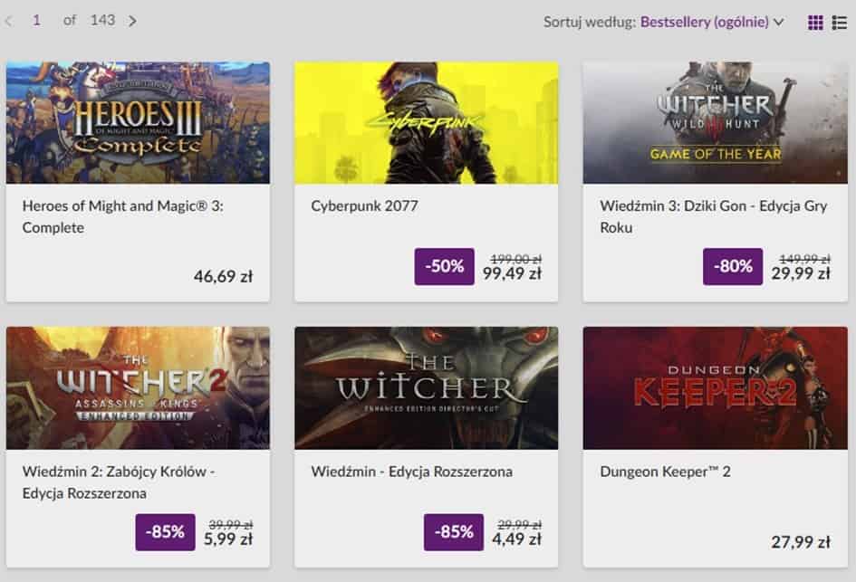Click the 46,69 zł price on Heroes 3
The image size is (856, 582).
click(x=223, y=277)
